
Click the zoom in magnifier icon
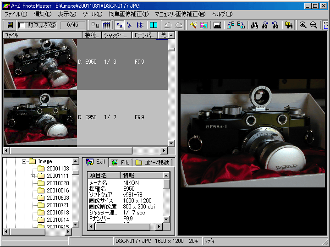[303, 25]
